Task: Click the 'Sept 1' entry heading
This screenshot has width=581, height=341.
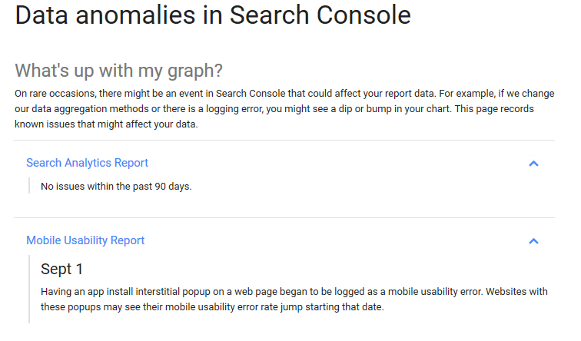Action: click(x=61, y=269)
